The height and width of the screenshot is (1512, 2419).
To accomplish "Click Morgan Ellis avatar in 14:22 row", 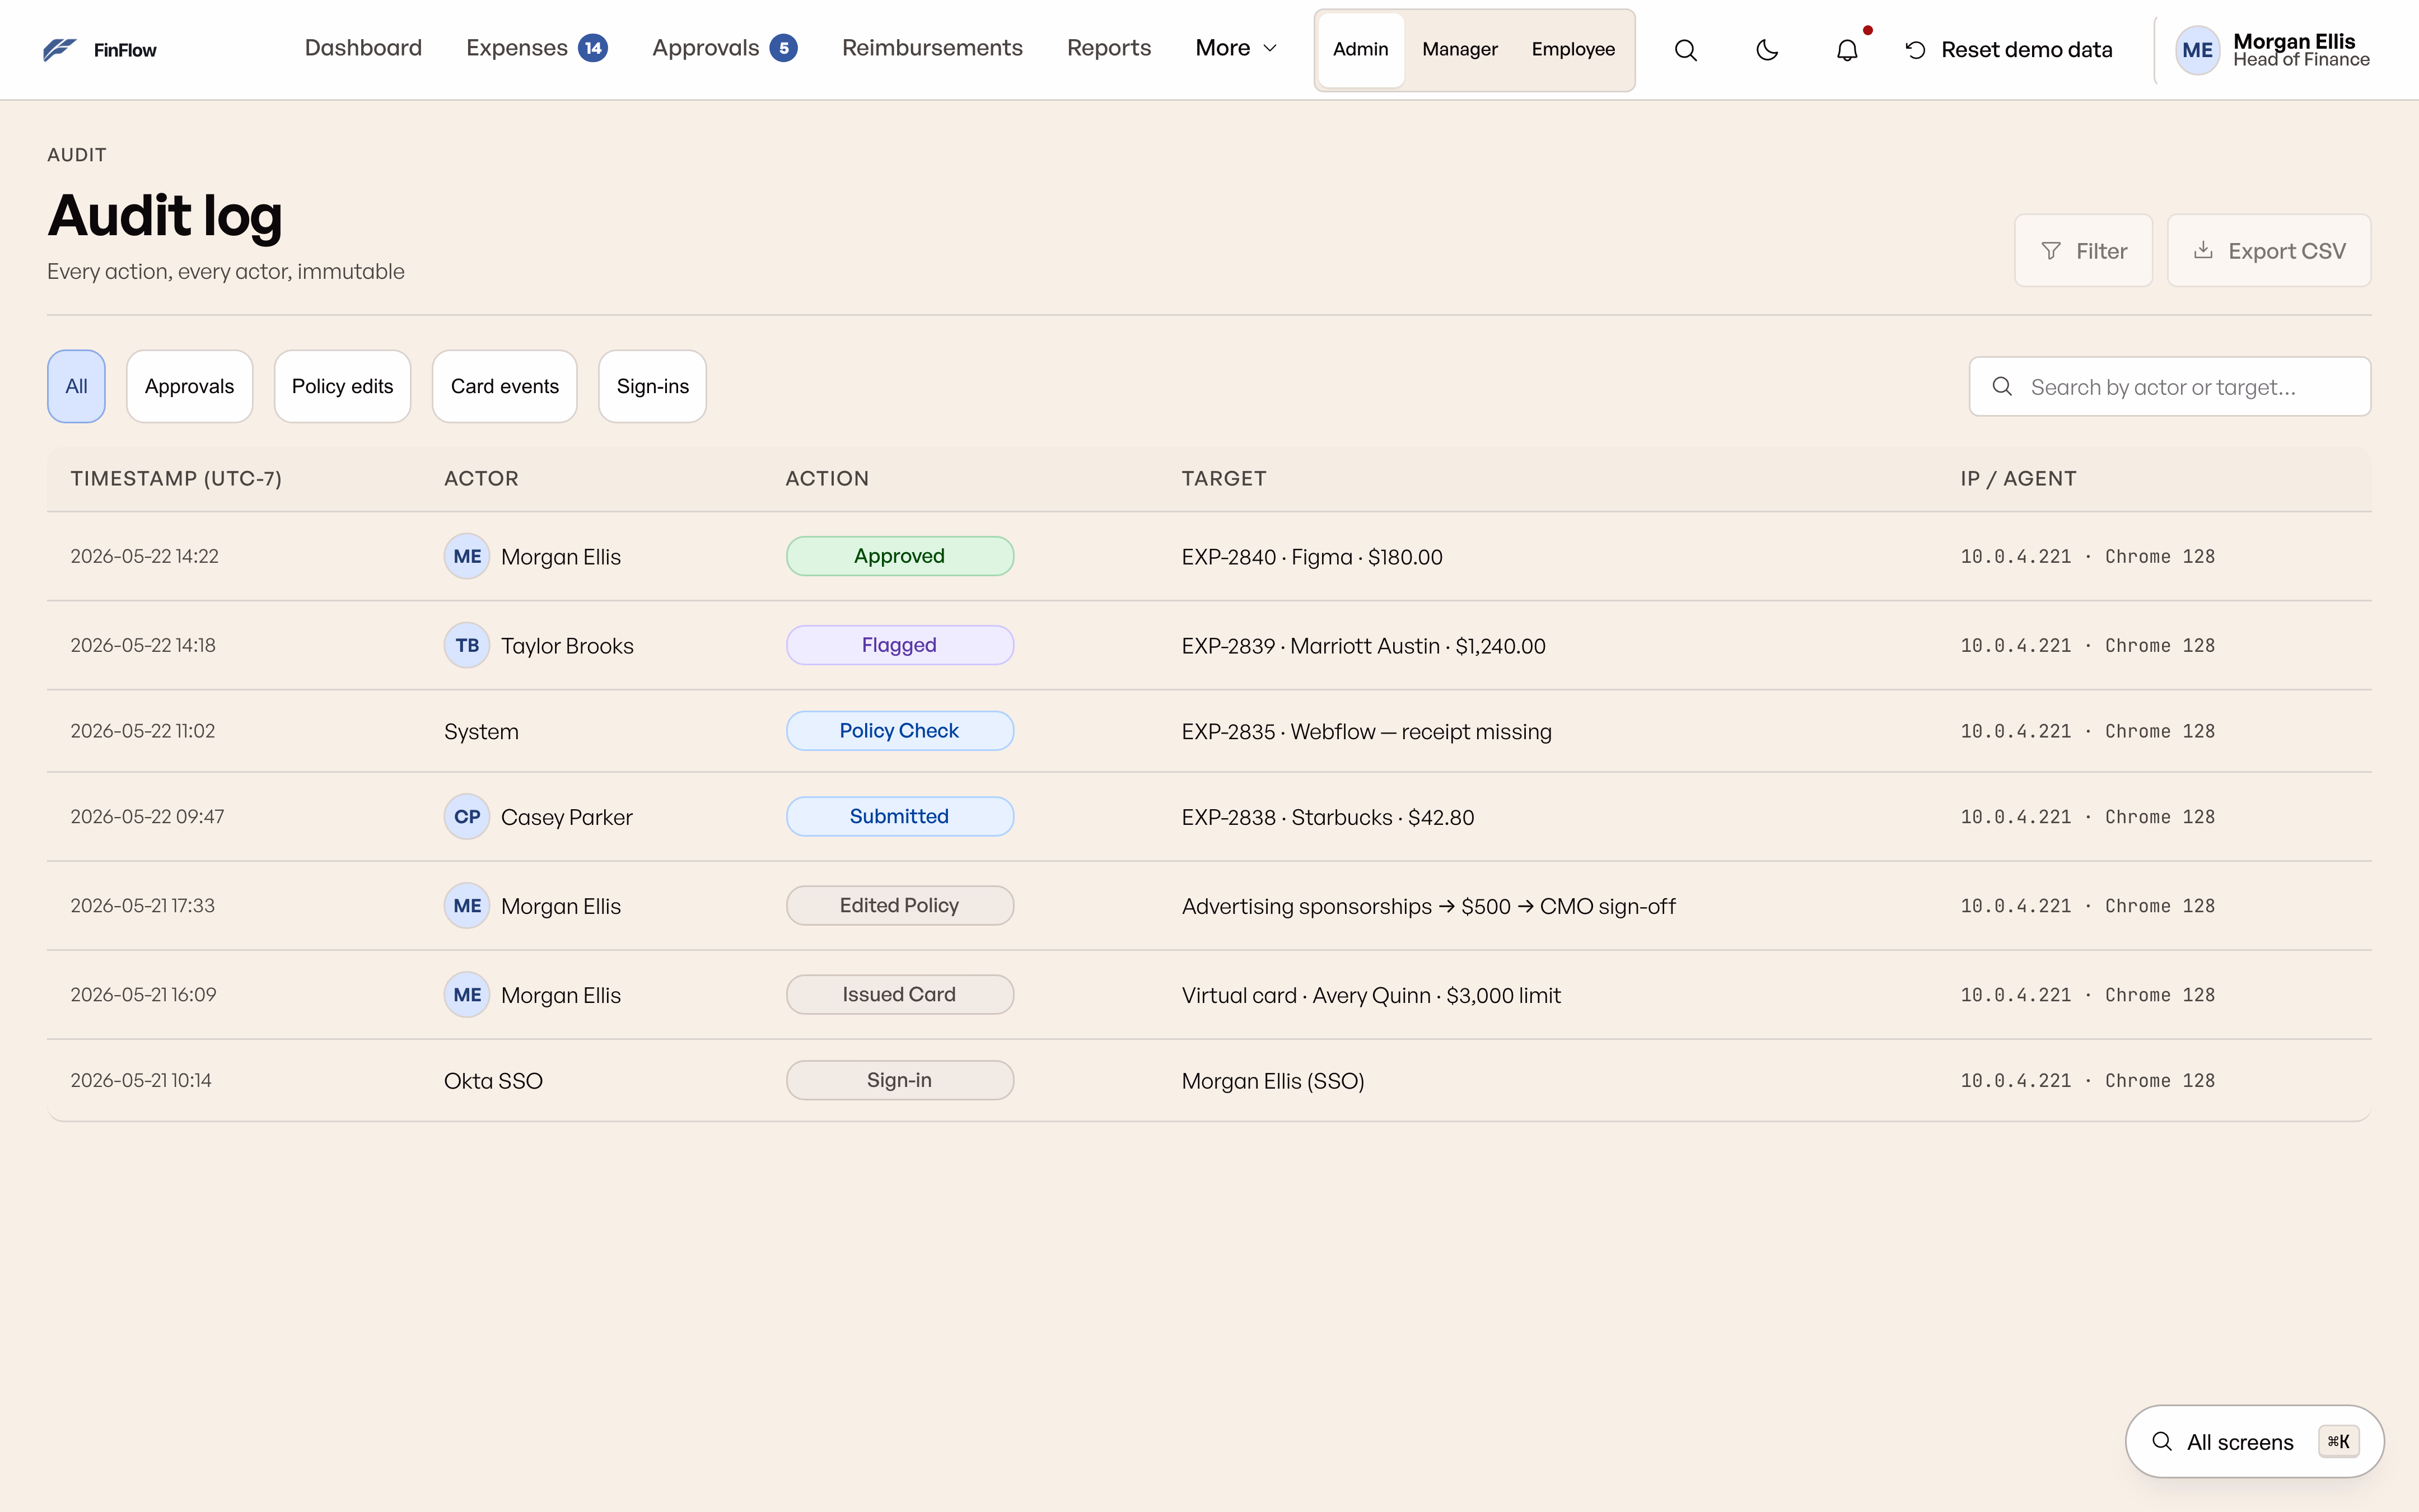I will click(x=467, y=556).
